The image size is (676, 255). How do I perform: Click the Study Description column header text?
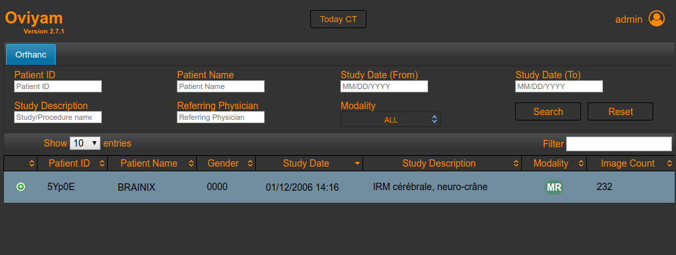pyautogui.click(x=439, y=164)
